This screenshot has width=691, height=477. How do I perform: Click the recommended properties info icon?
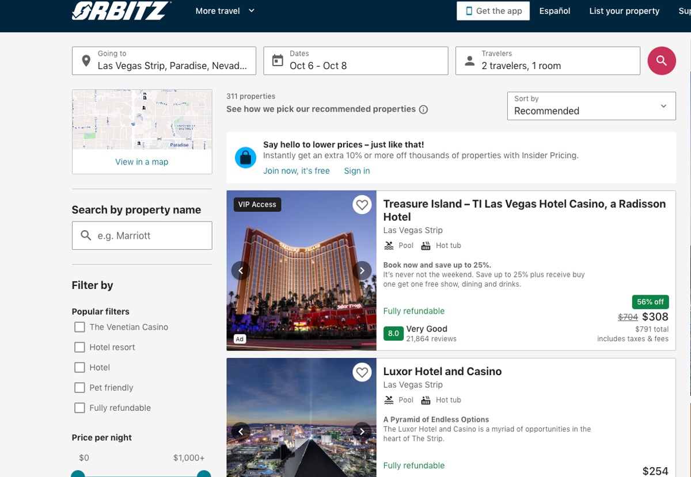coord(424,109)
